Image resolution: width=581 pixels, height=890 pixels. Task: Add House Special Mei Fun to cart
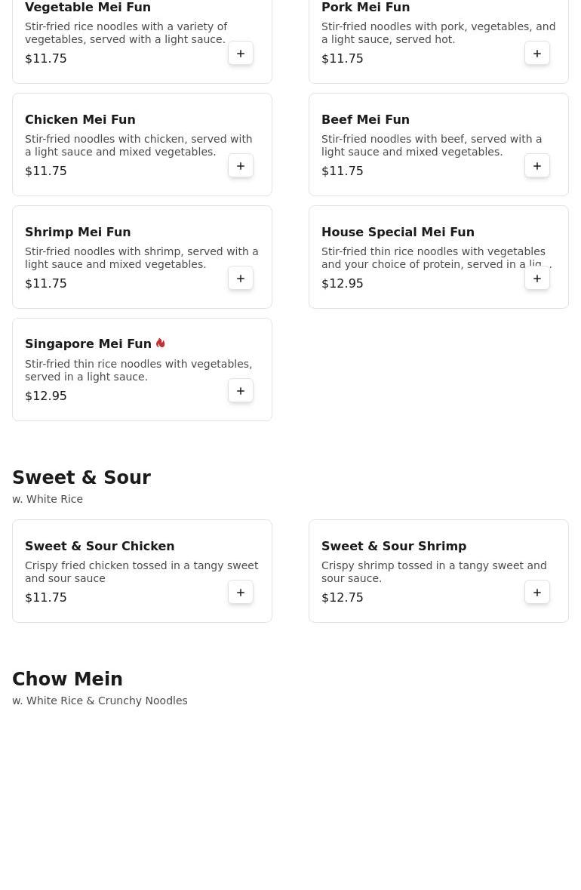537,279
